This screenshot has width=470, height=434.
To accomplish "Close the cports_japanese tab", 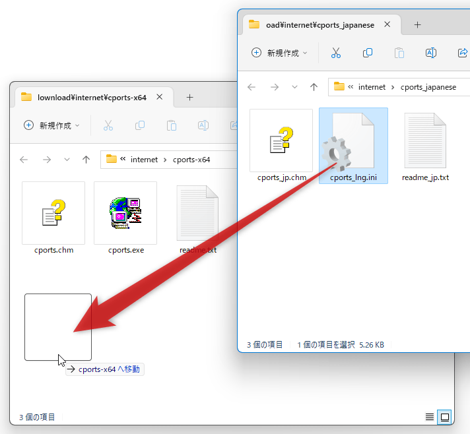I will click(x=387, y=24).
